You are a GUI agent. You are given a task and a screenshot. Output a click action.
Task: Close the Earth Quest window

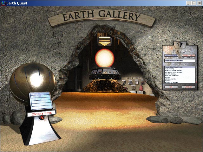pyautogui.click(x=200, y=3)
